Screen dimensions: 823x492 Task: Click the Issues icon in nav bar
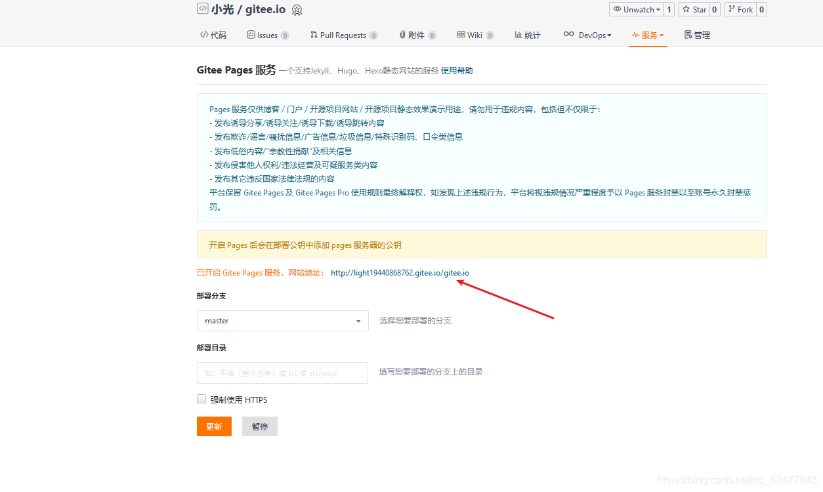[x=251, y=35]
